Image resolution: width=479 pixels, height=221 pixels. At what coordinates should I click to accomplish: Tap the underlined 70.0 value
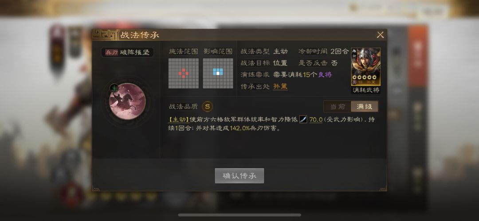316,120
